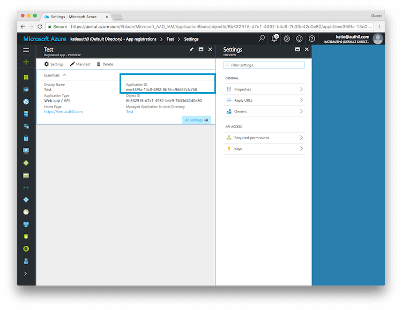The height and width of the screenshot is (310, 402).
Task: Open the green circle Cost Management icon
Action: (26, 249)
